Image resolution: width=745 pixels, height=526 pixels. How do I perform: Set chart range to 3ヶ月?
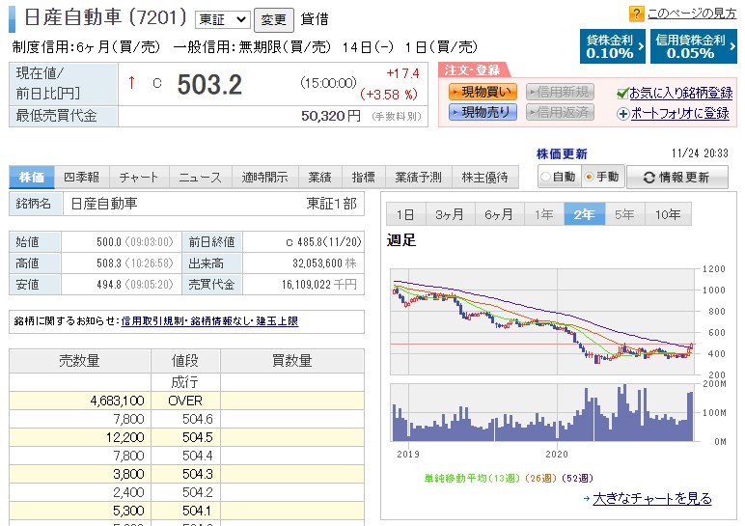[450, 214]
